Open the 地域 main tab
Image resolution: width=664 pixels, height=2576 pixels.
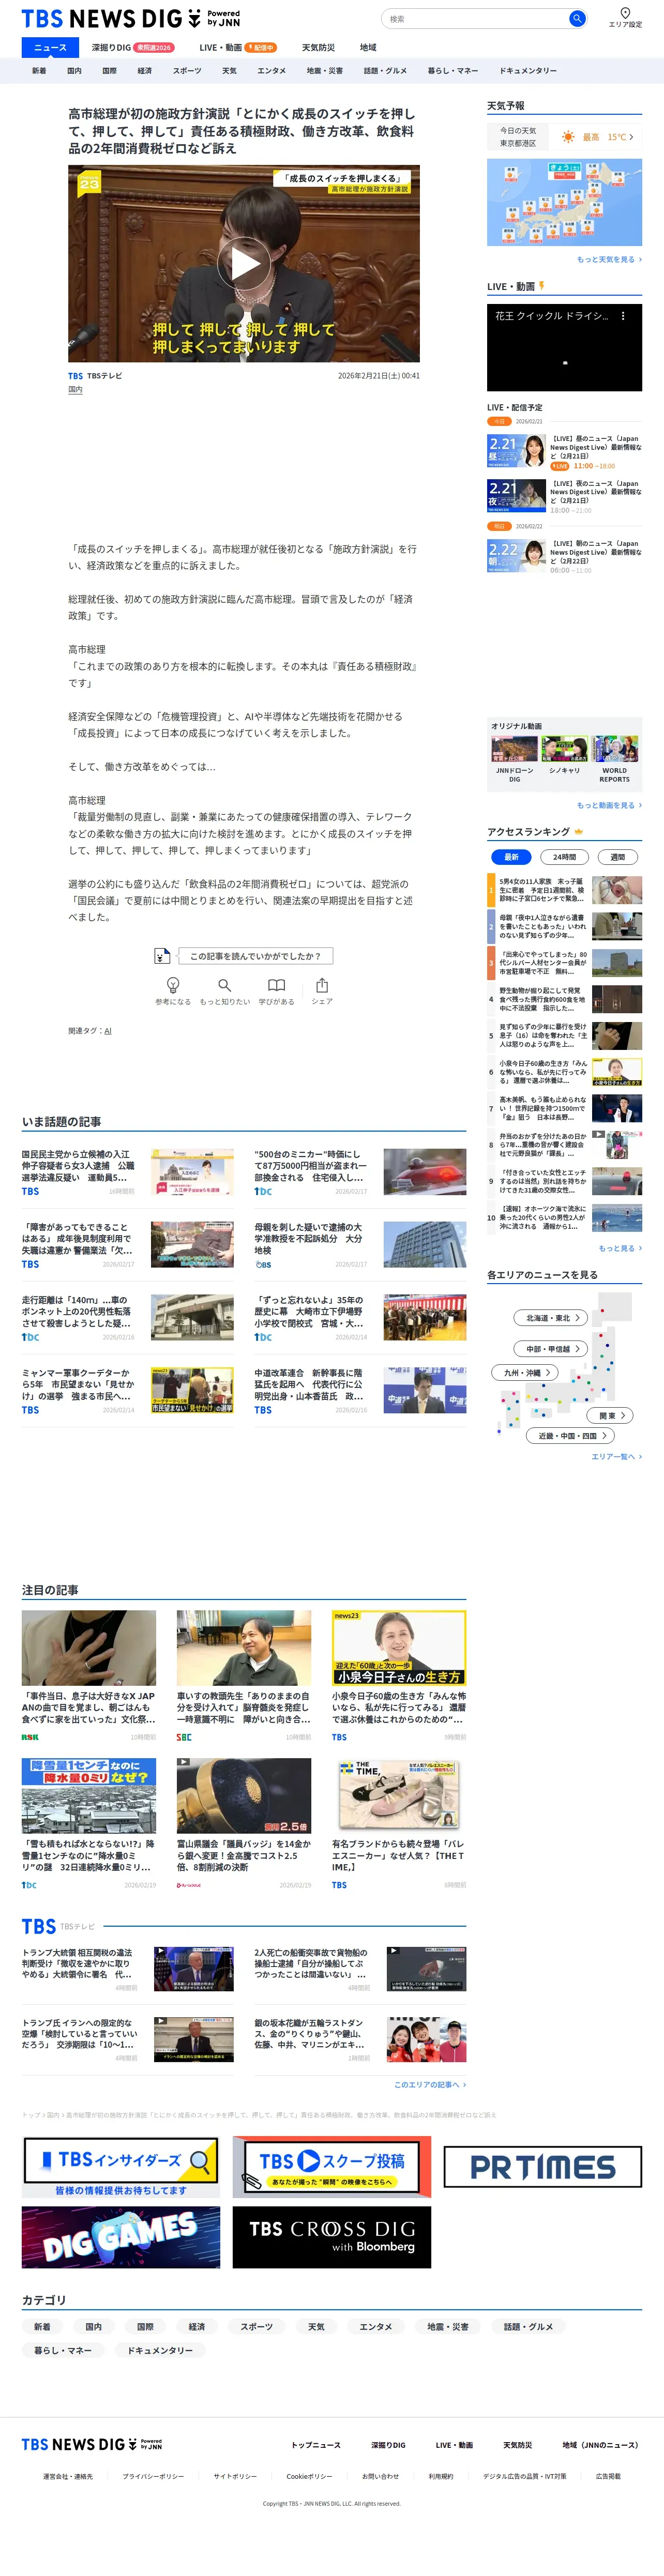pyautogui.click(x=368, y=47)
